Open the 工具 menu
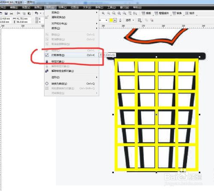Screen dimensions: 214x191 coord(112,7)
